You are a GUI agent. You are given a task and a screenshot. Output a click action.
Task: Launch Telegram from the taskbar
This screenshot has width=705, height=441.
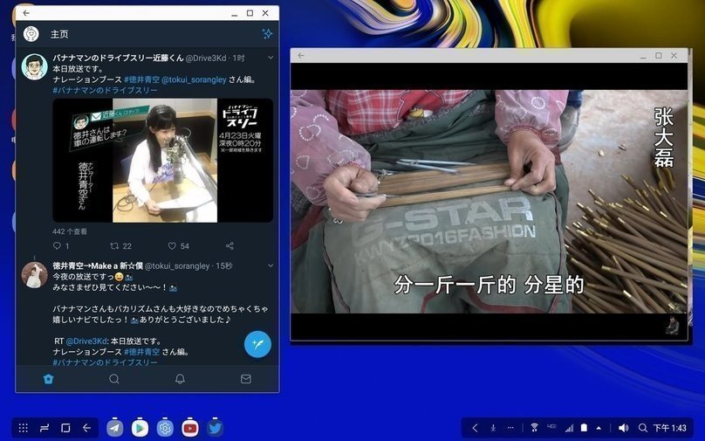(x=114, y=428)
